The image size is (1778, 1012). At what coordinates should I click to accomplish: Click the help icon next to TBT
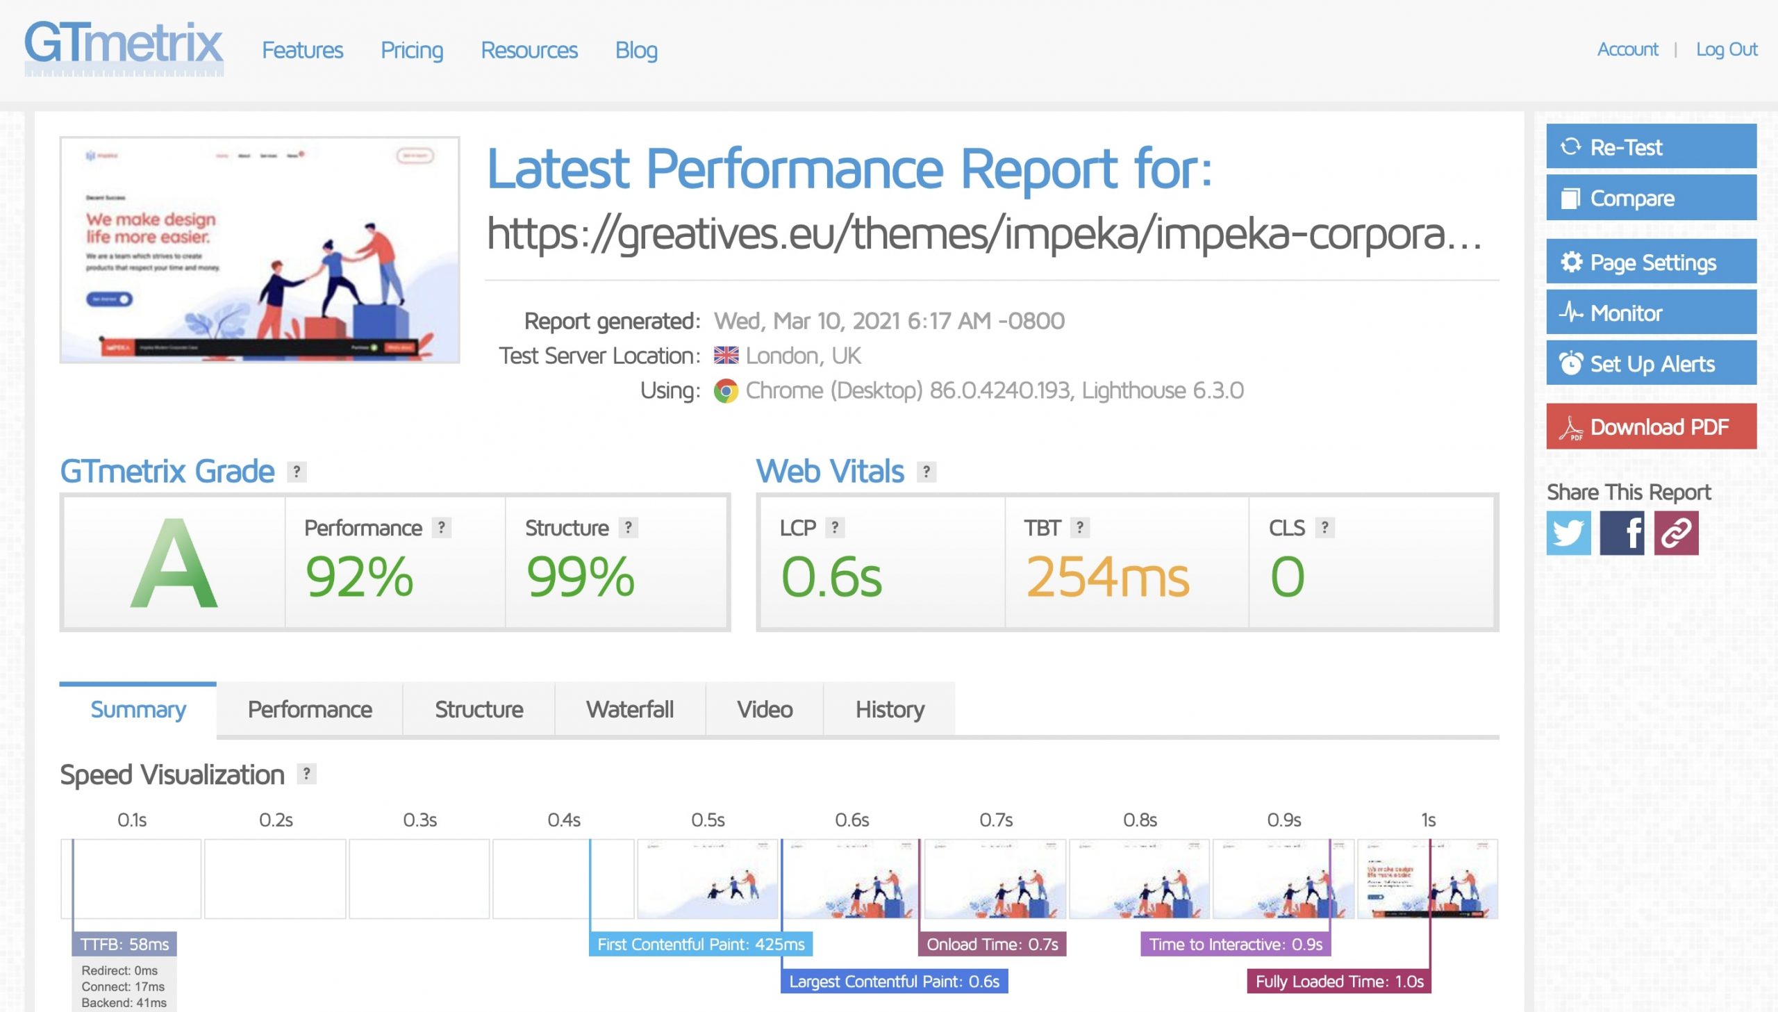point(1079,528)
